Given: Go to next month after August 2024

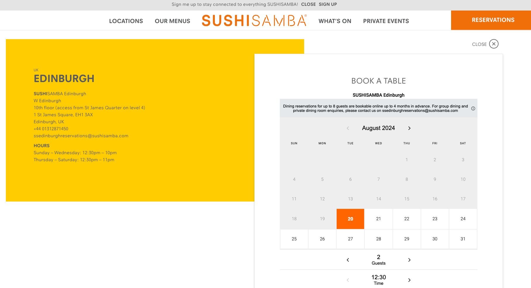Looking at the screenshot, I should (409, 128).
